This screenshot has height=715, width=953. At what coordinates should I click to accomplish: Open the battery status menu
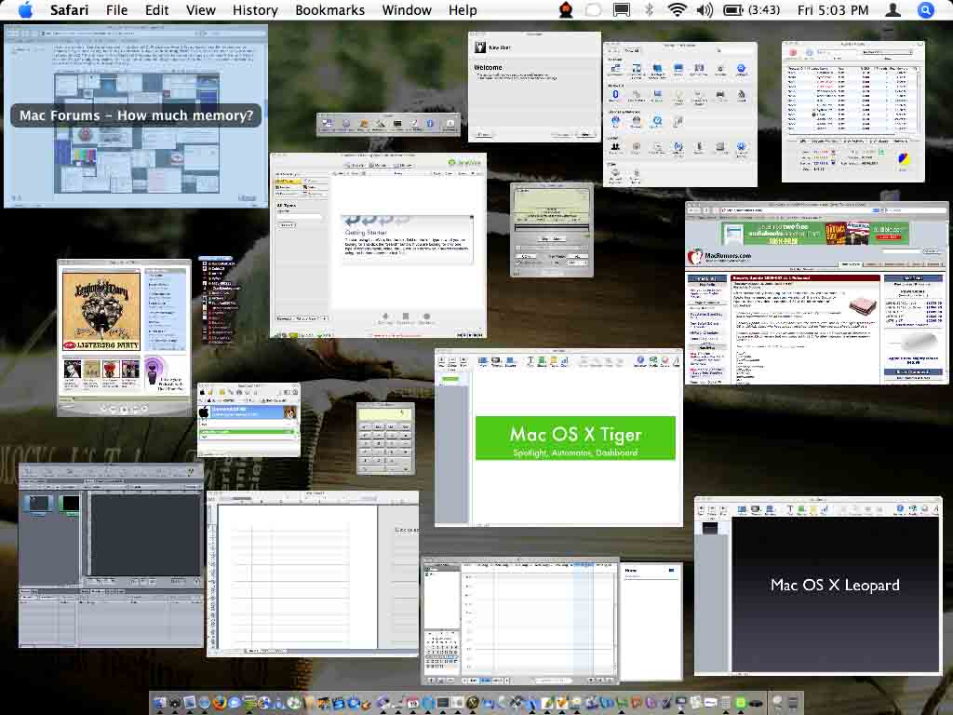(751, 9)
